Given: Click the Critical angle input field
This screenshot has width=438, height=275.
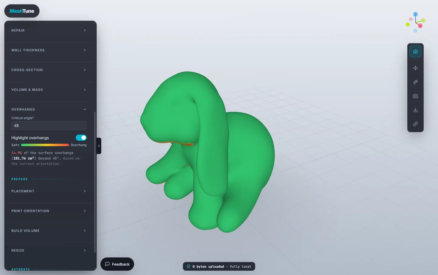Looking at the screenshot, I should (49, 126).
